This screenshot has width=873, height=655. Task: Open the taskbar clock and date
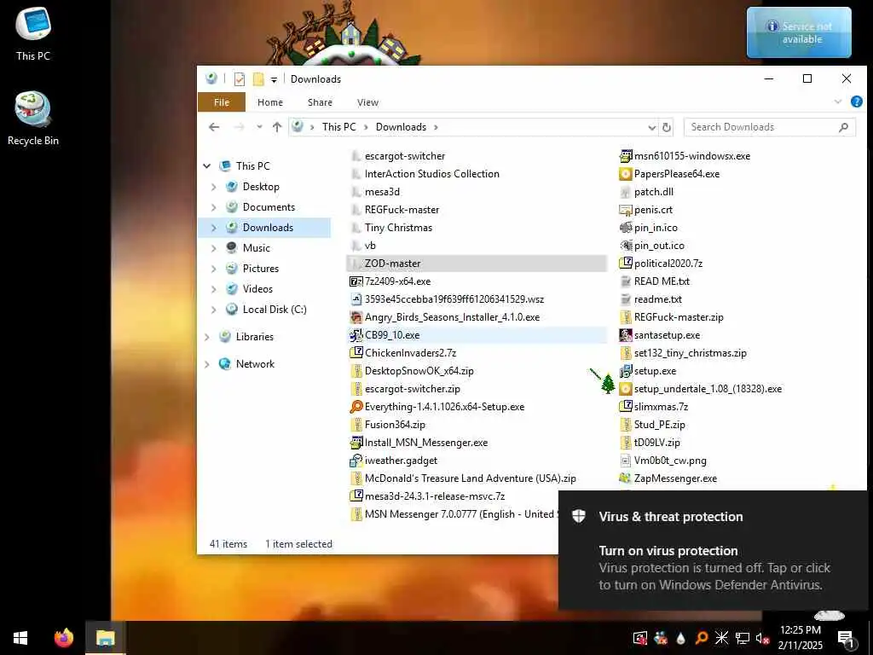[x=800, y=638]
